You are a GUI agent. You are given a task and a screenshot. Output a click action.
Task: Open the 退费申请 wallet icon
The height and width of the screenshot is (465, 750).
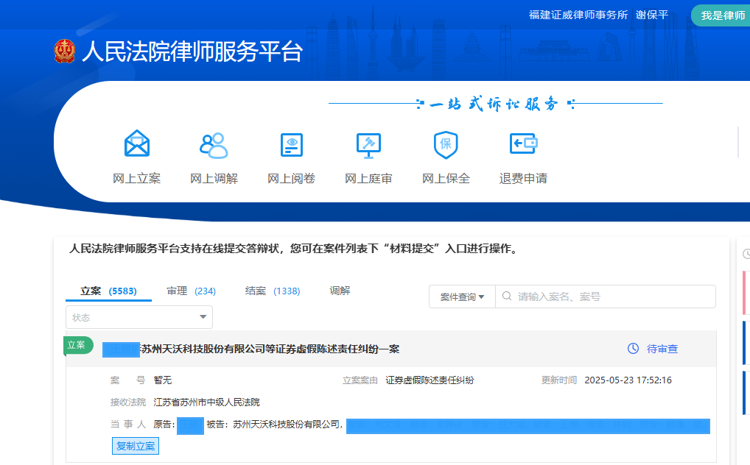(523, 143)
